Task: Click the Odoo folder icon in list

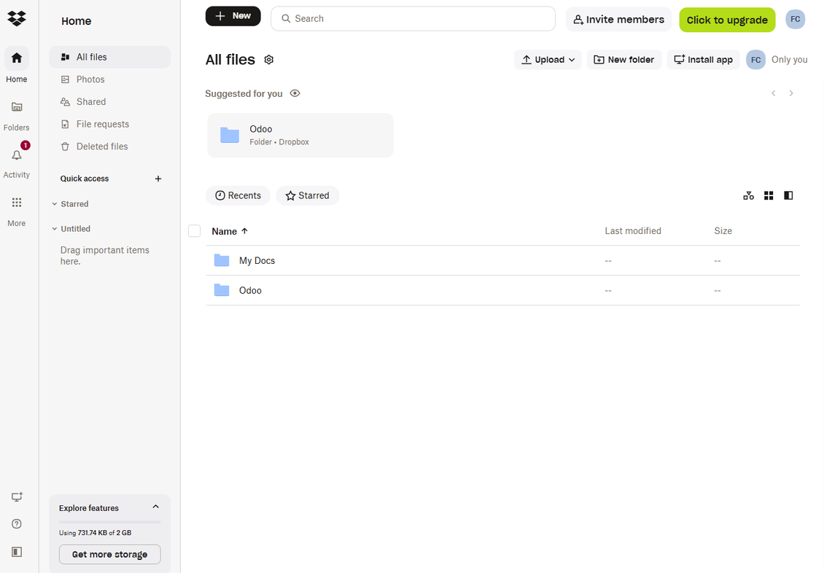Action: 222,290
